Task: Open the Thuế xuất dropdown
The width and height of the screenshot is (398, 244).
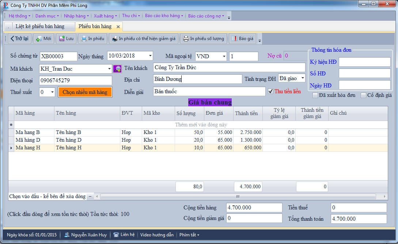Action: pyautogui.click(x=52, y=92)
